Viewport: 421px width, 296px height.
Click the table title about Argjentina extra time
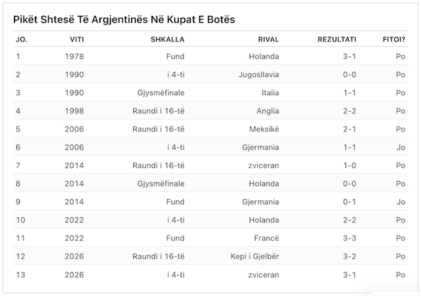pos(124,20)
